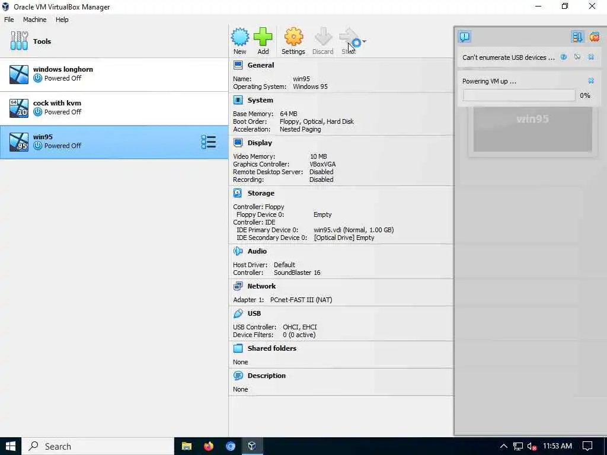Screen dimensions: 607x455
Task: Open the Network section heading link
Action: click(261, 286)
